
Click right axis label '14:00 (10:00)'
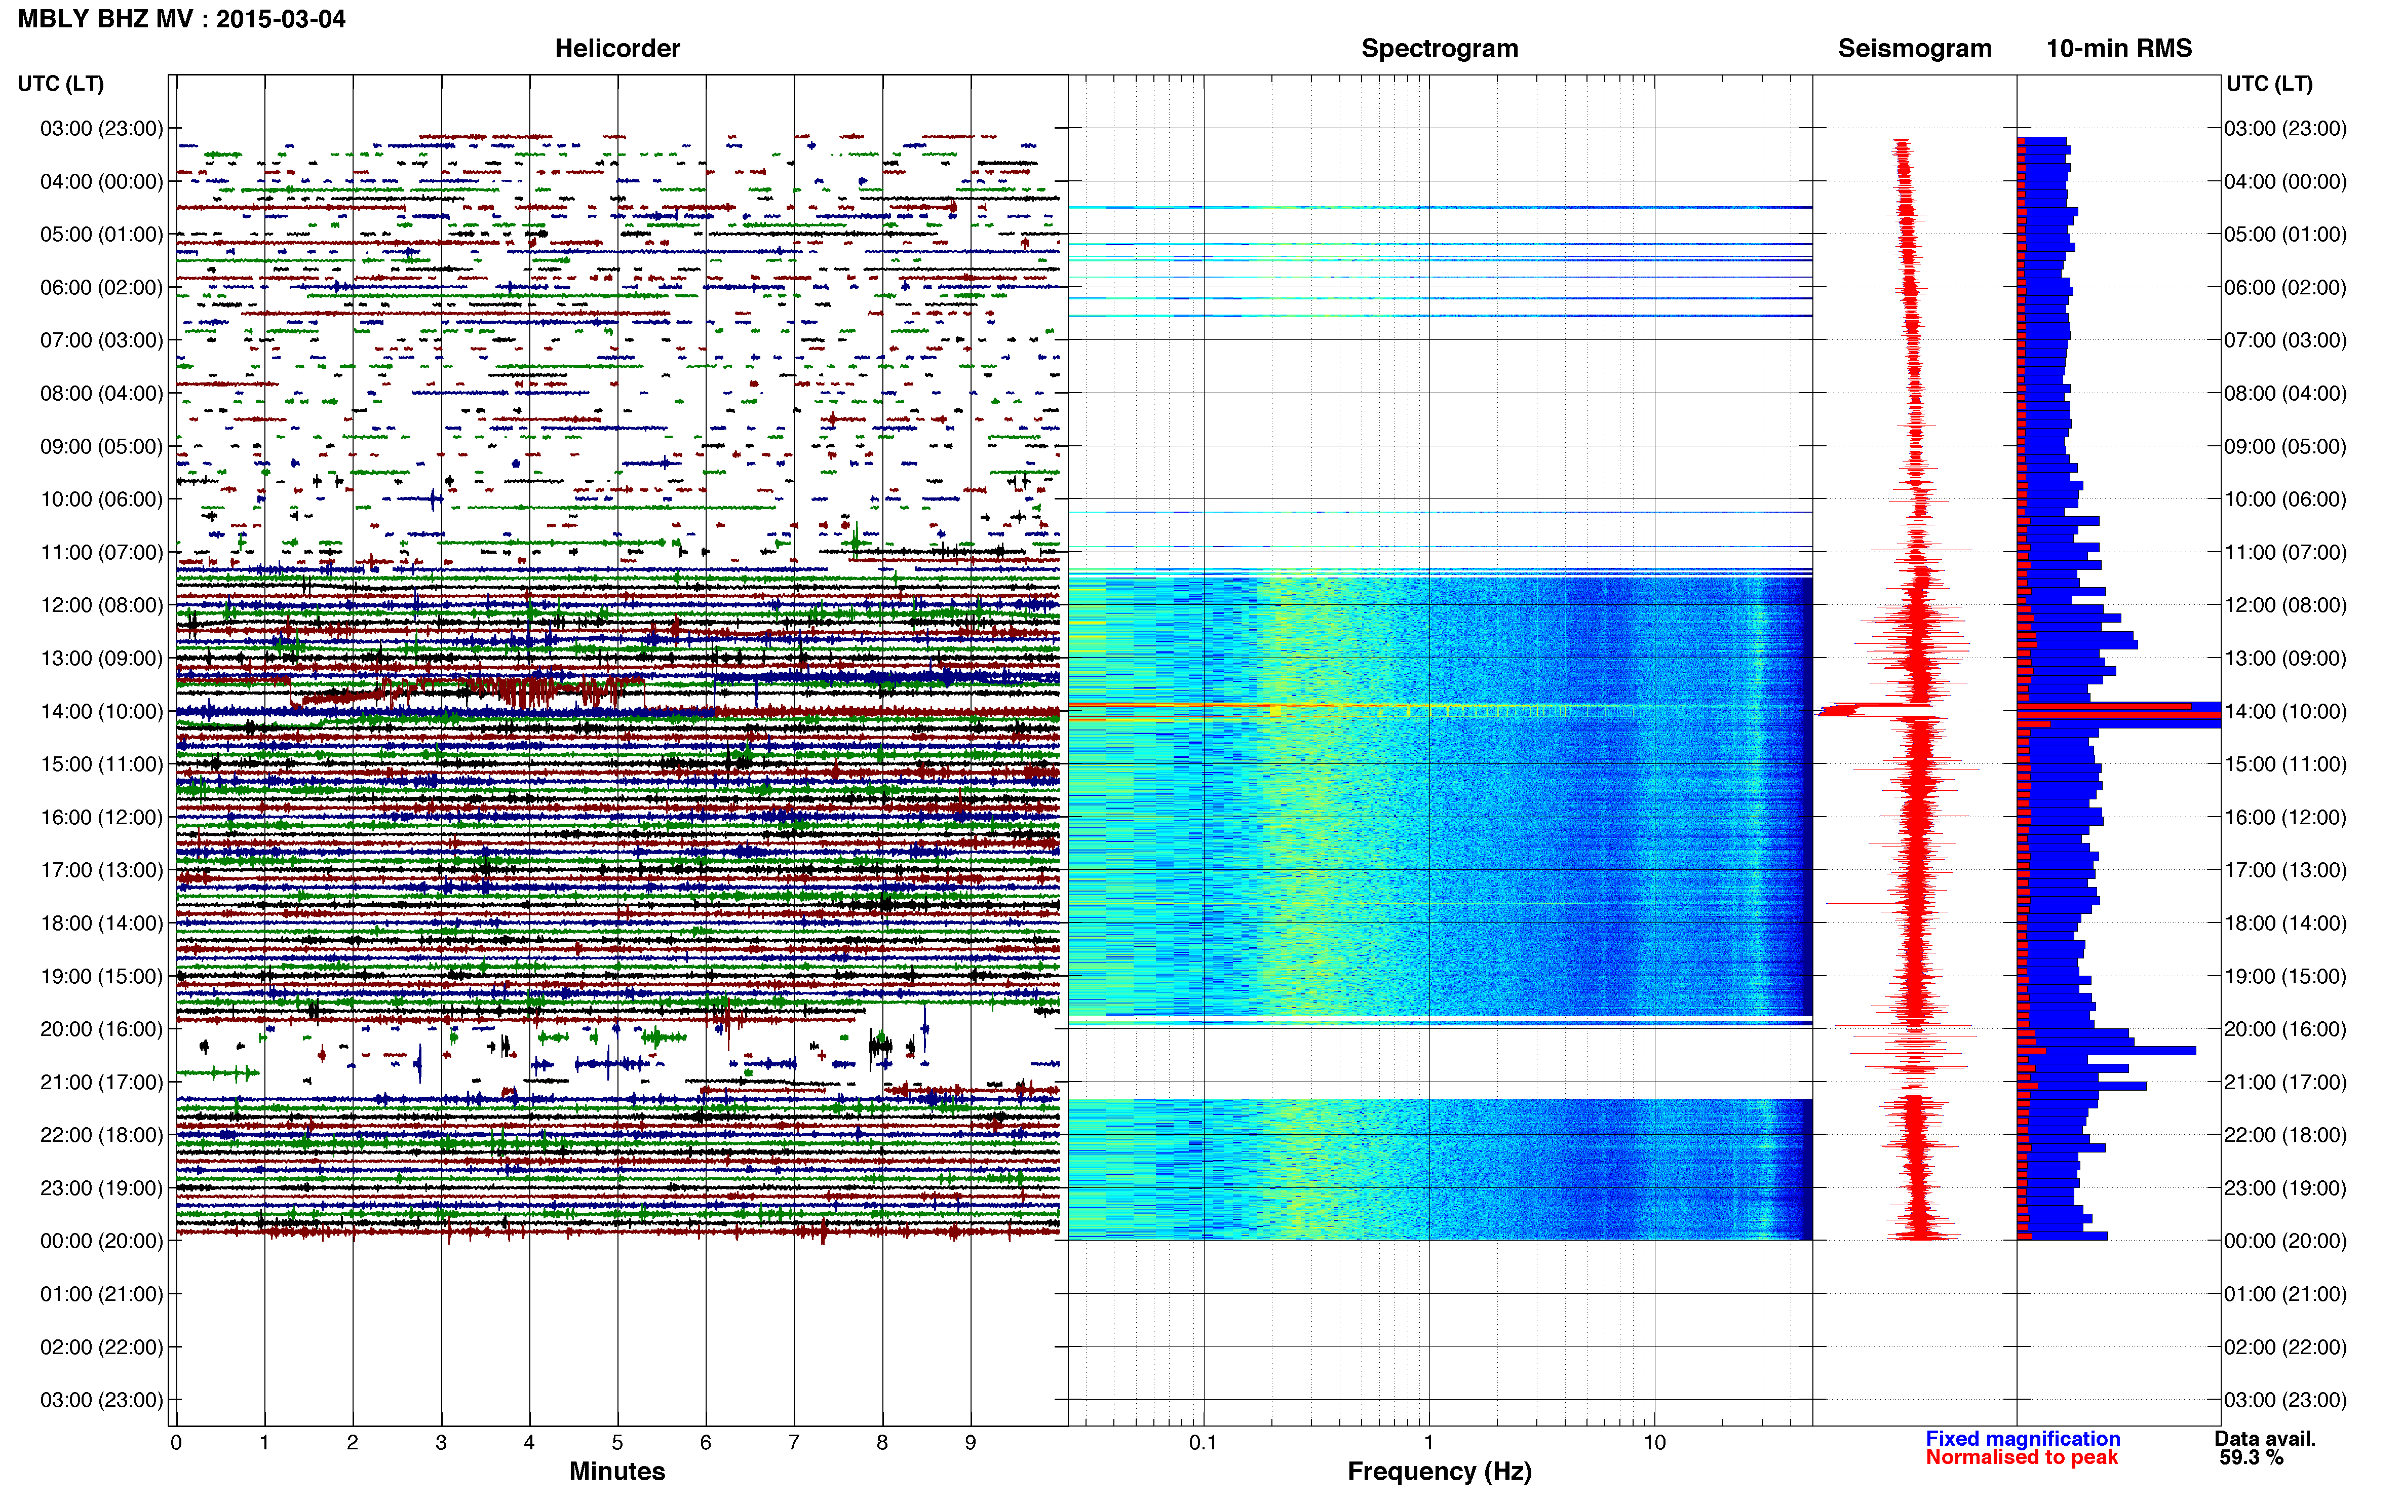[x=2286, y=712]
